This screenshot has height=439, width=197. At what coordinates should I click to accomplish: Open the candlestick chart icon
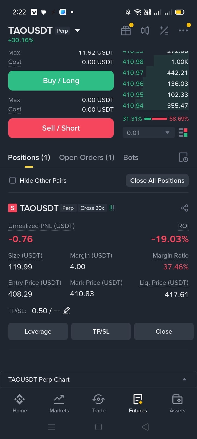(x=145, y=30)
